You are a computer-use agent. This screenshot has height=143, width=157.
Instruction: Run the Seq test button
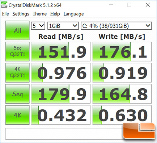[x=17, y=94]
